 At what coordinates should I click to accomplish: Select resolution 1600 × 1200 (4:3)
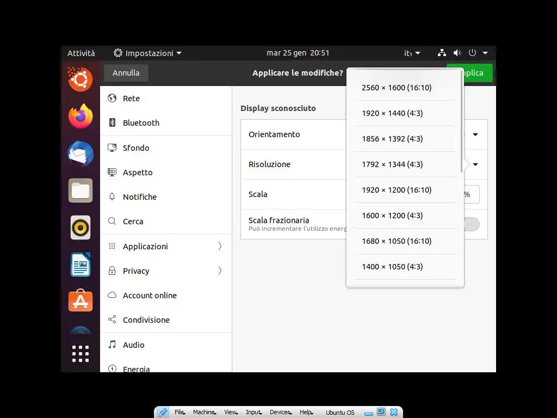pos(405,216)
